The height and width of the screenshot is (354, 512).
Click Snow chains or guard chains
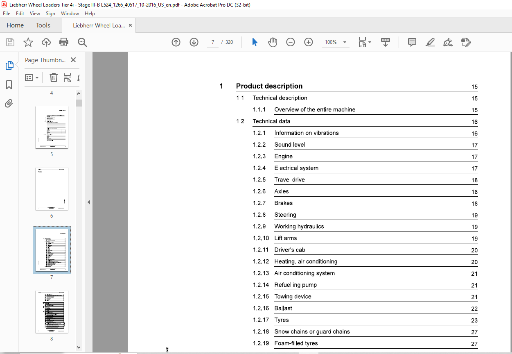pyautogui.click(x=312, y=331)
